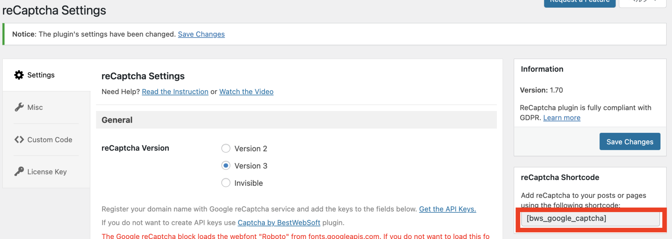The image size is (672, 239).
Task: Switch to the Misc settings section
Action: [35, 107]
